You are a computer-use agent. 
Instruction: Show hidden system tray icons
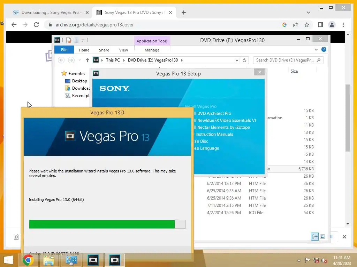click(x=299, y=260)
